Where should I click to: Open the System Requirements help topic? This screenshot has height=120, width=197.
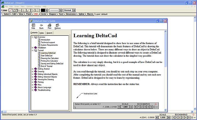click(x=49, y=45)
